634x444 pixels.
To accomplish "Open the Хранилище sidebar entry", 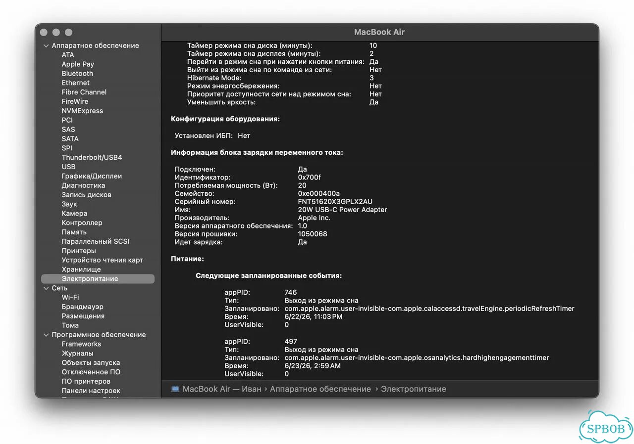I will point(81,269).
